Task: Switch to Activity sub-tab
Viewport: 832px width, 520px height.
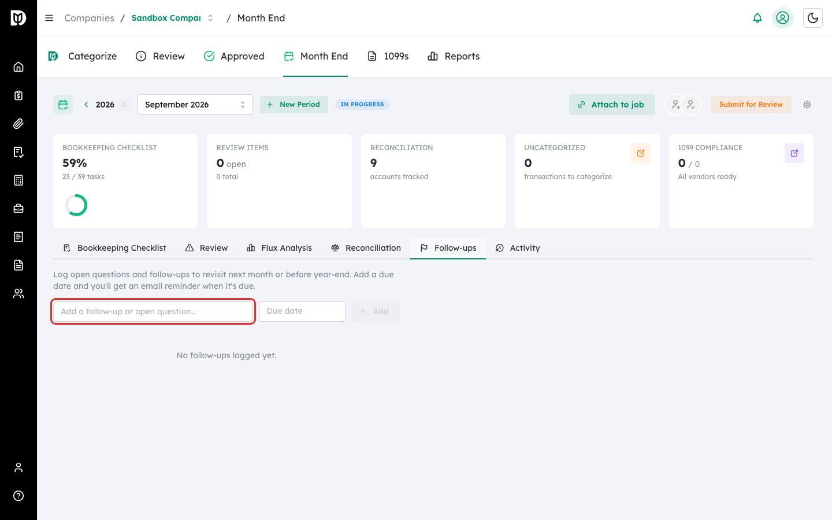Action: coord(518,248)
